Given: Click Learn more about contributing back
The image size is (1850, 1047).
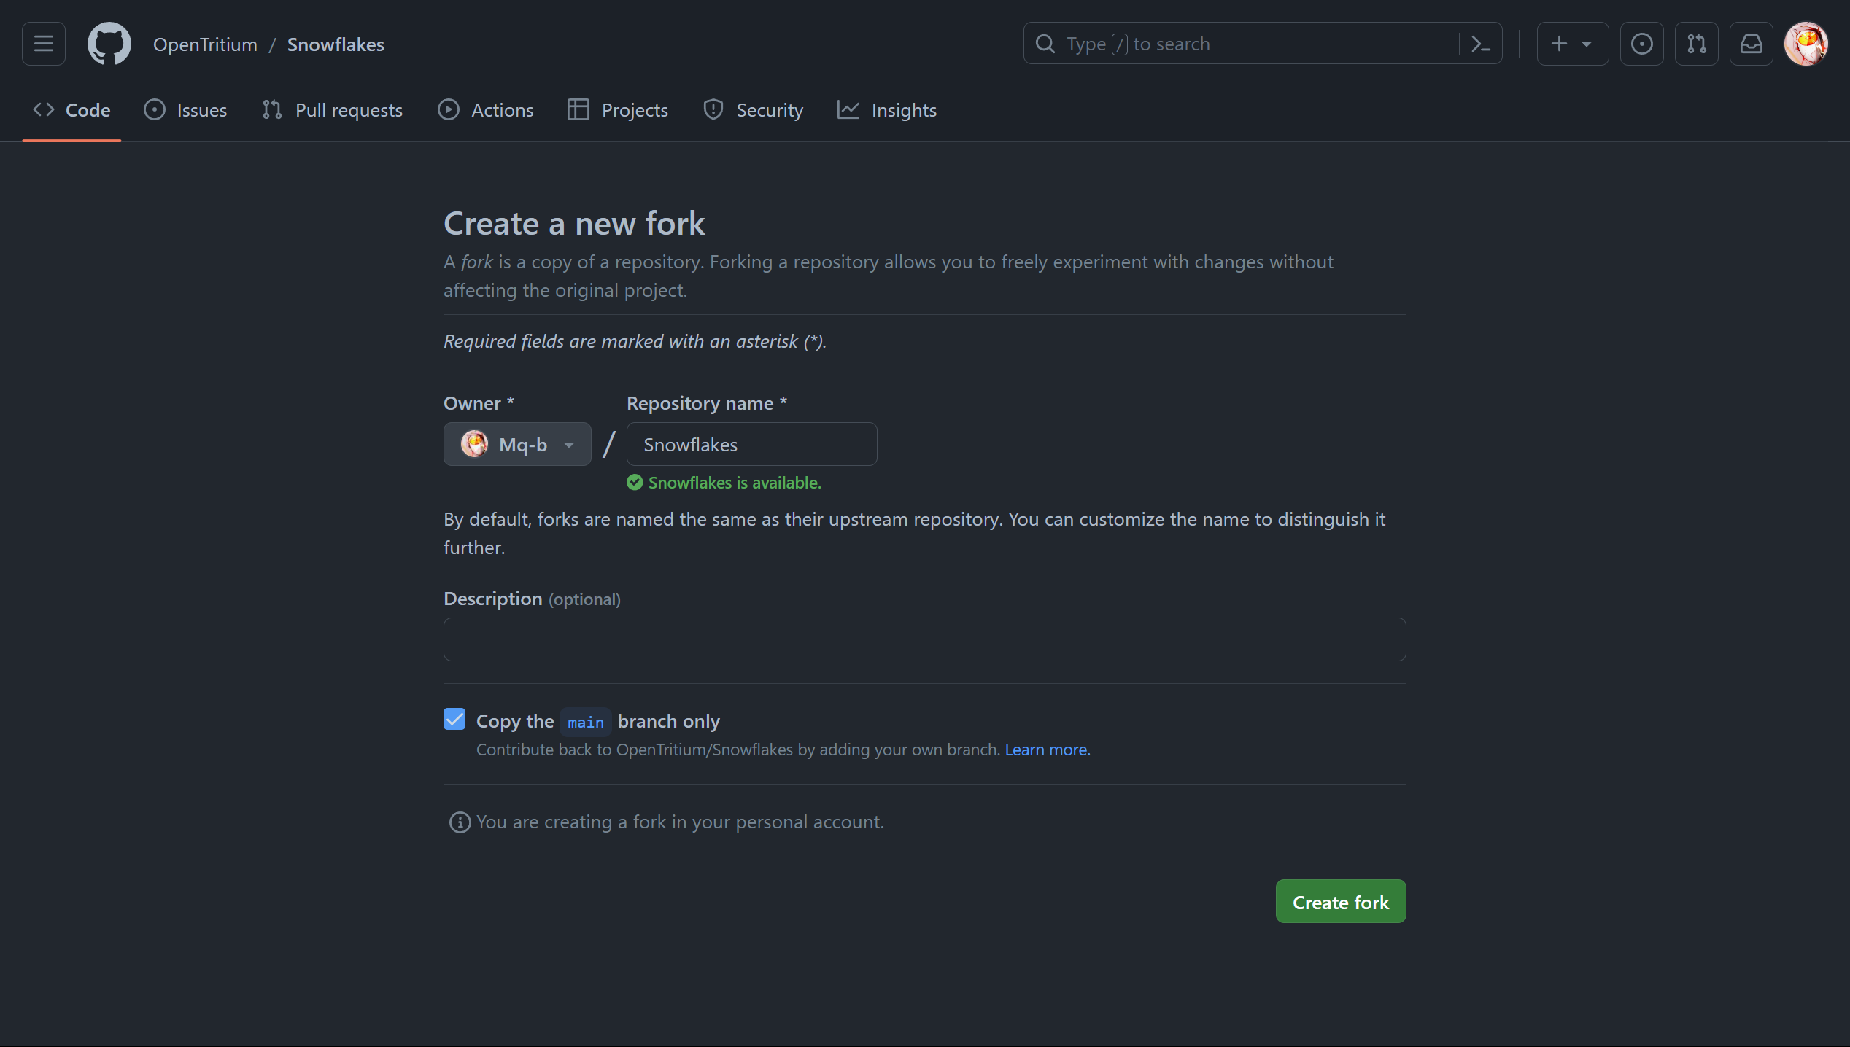Looking at the screenshot, I should 1043,748.
